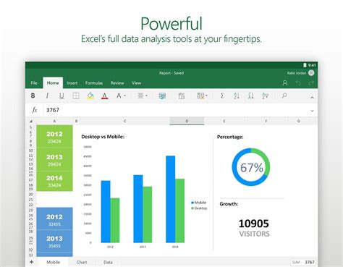Collapse the ribbon with the caret
The width and height of the screenshot is (343, 267).
tap(312, 98)
